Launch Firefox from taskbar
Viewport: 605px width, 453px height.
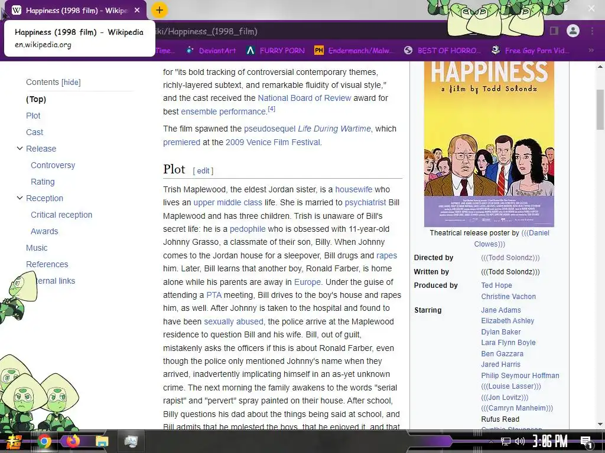click(73, 441)
